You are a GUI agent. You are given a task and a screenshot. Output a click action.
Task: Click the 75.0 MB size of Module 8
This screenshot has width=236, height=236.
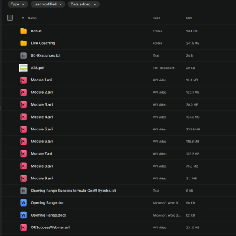192,166
